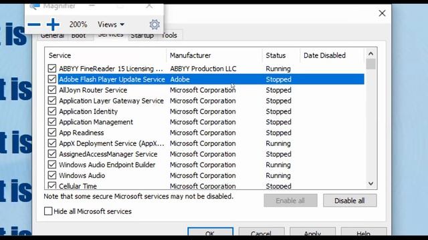The image size is (428, 240).
Task: Uncheck Application Layer Gateway Service checkbox
Action: (52, 101)
